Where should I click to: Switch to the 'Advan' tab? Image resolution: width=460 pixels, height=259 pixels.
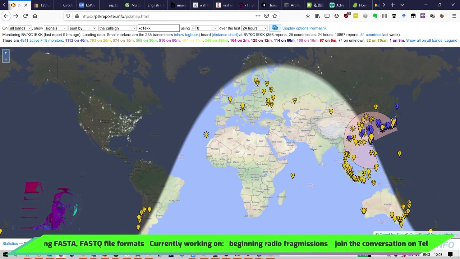coord(337,5)
